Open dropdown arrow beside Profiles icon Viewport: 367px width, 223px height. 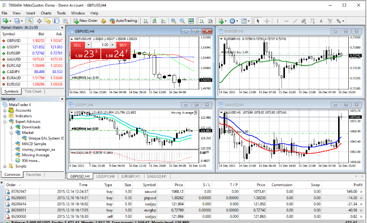point(22,21)
